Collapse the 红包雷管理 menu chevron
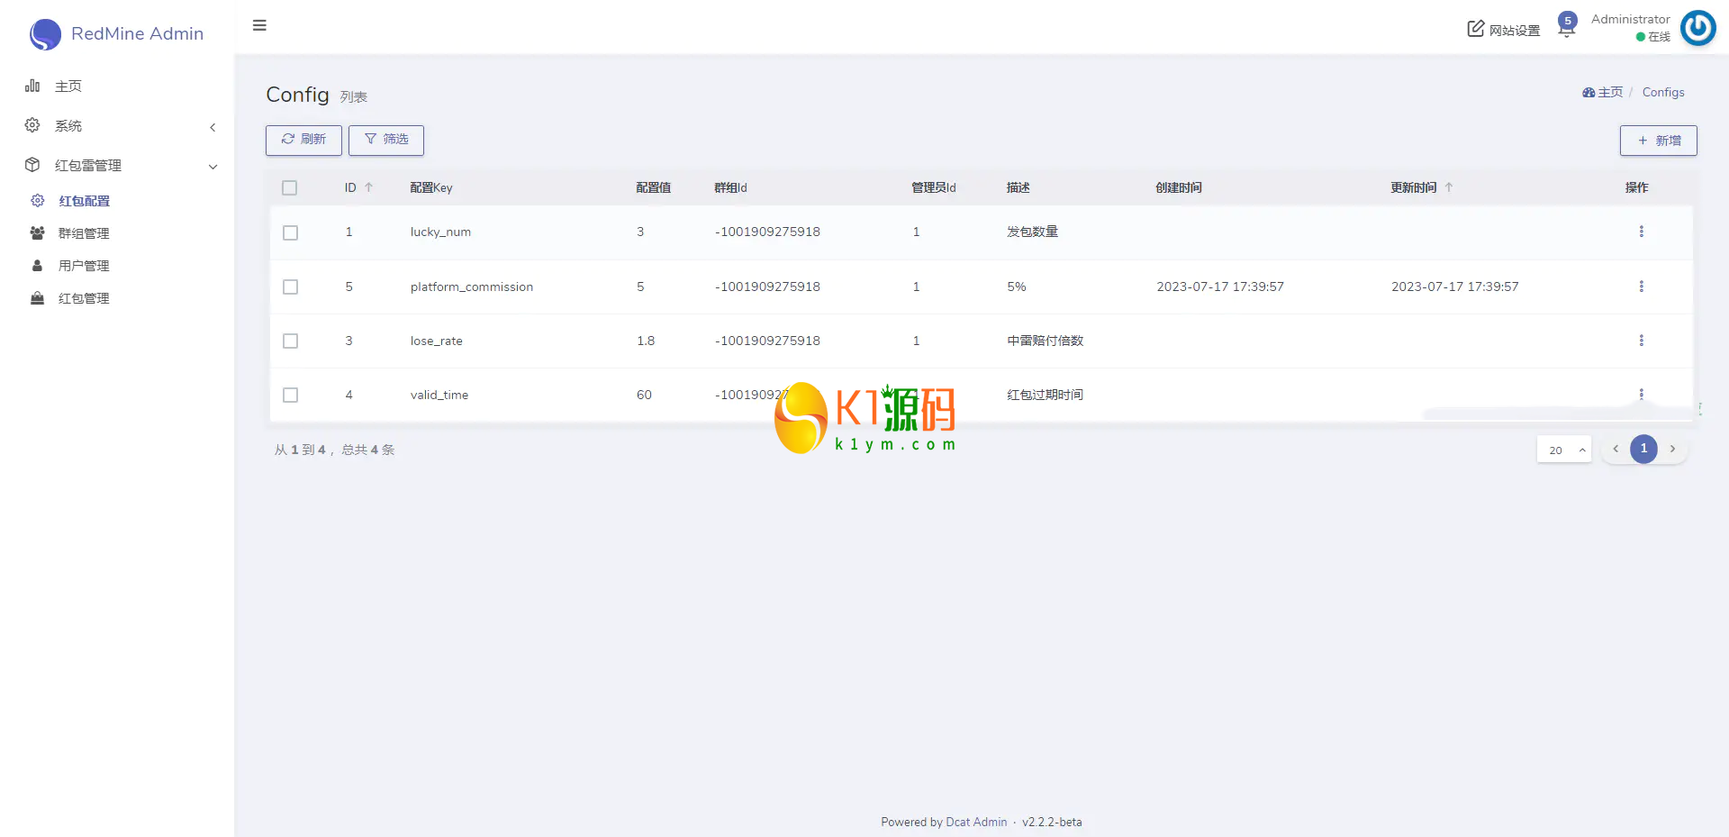1729x837 pixels. pos(213,167)
